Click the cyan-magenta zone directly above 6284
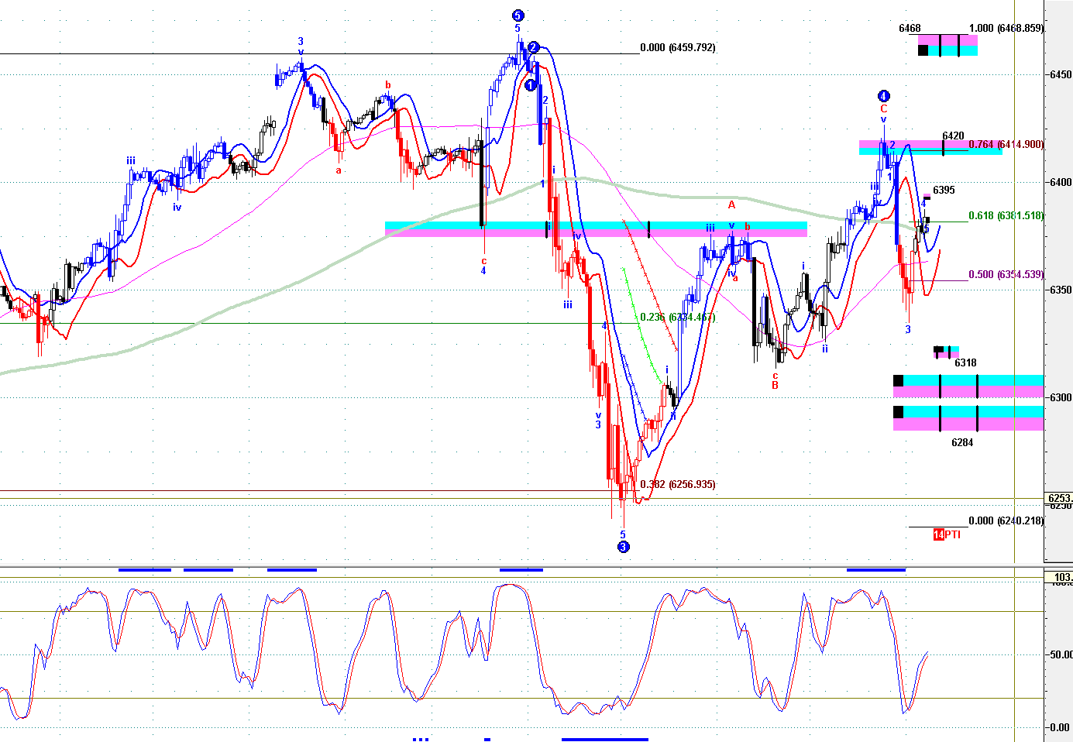 (x=968, y=418)
